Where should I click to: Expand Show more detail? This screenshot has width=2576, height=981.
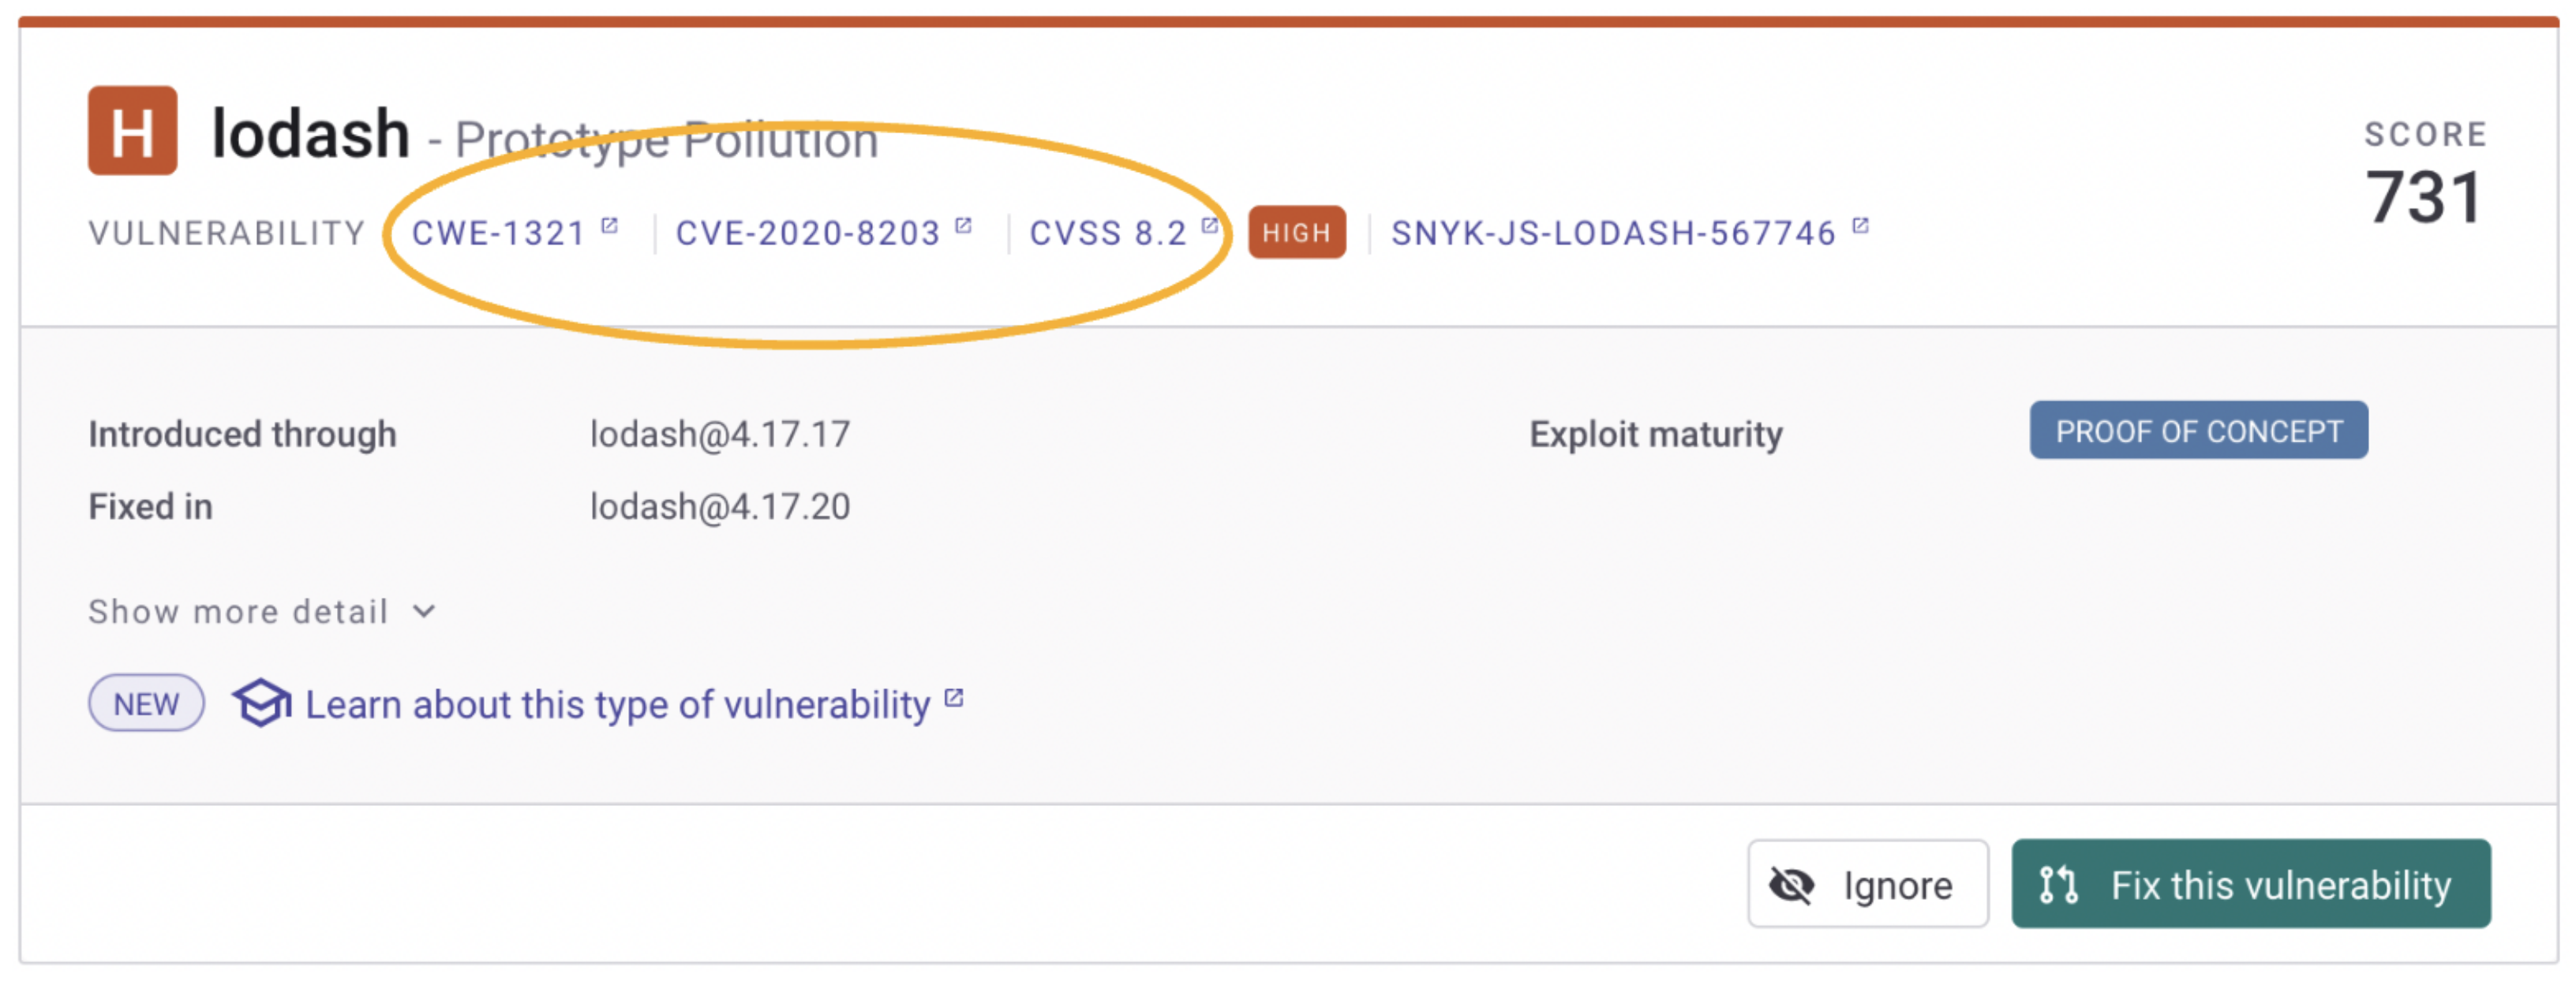238,611
